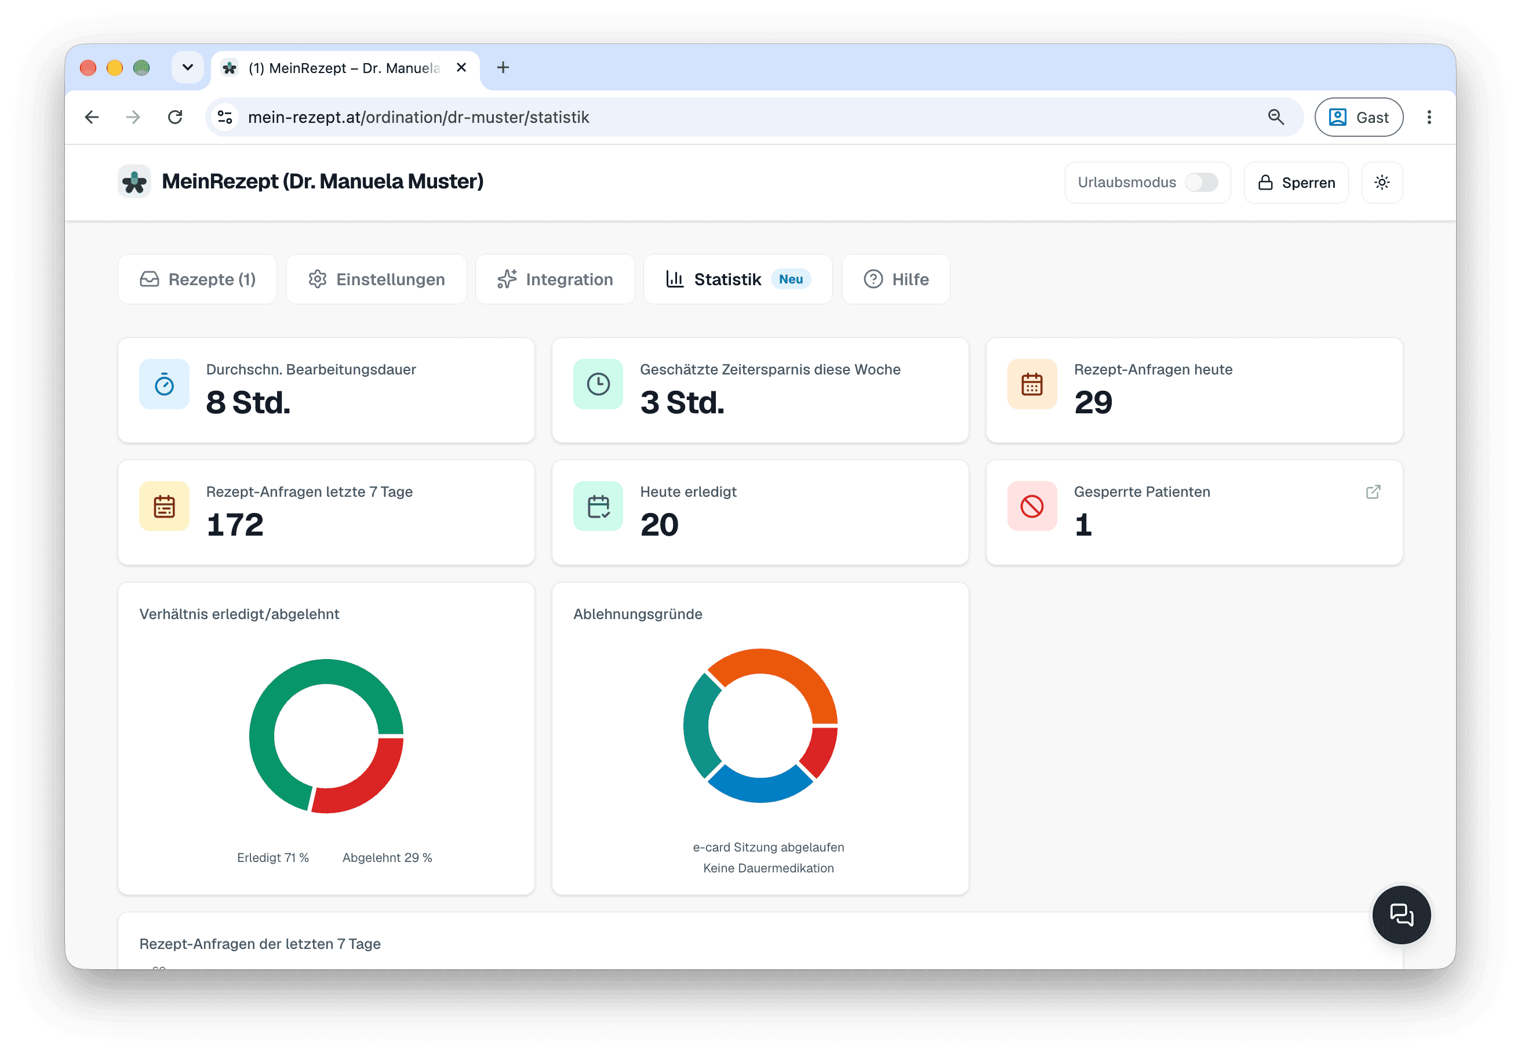This screenshot has width=1521, height=1055.
Task: Click the address bar URL field
Action: [754, 118]
